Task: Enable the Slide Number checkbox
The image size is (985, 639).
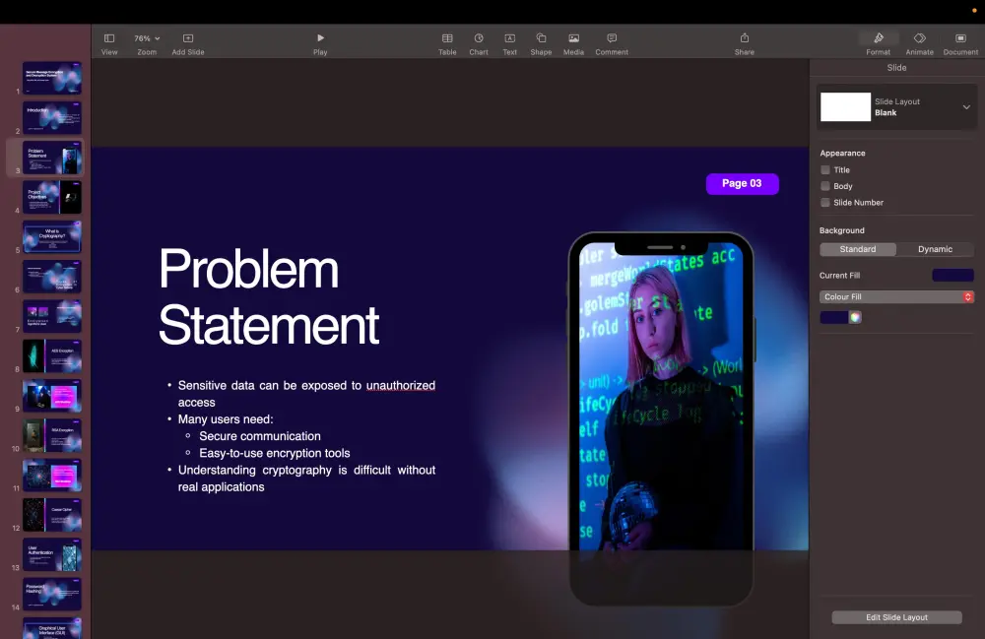Action: click(825, 203)
